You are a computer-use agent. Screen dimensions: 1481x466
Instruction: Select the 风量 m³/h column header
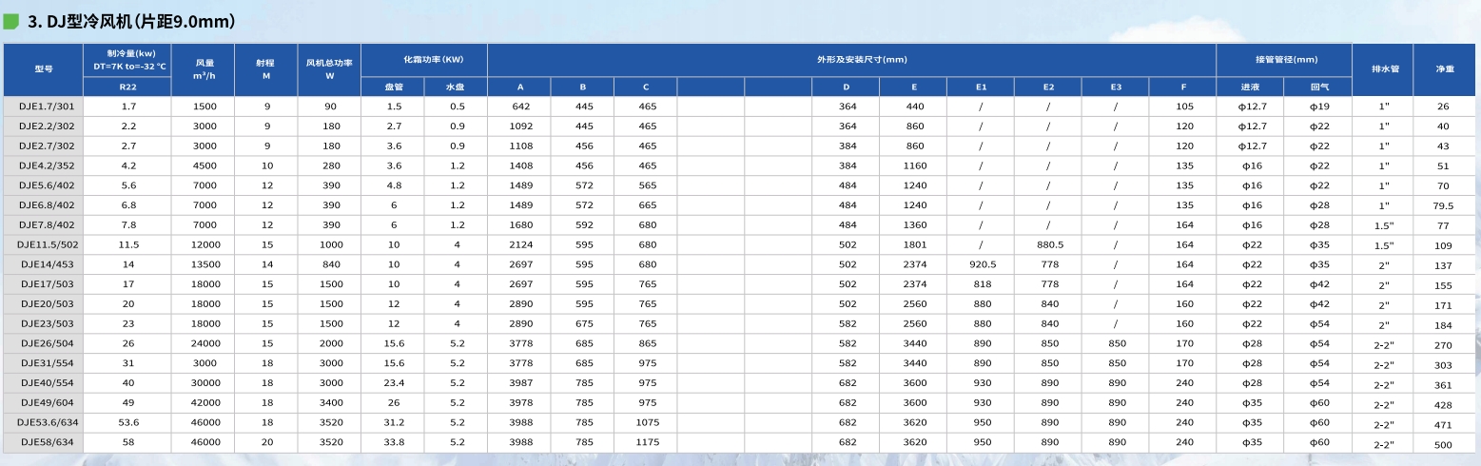tap(204, 69)
